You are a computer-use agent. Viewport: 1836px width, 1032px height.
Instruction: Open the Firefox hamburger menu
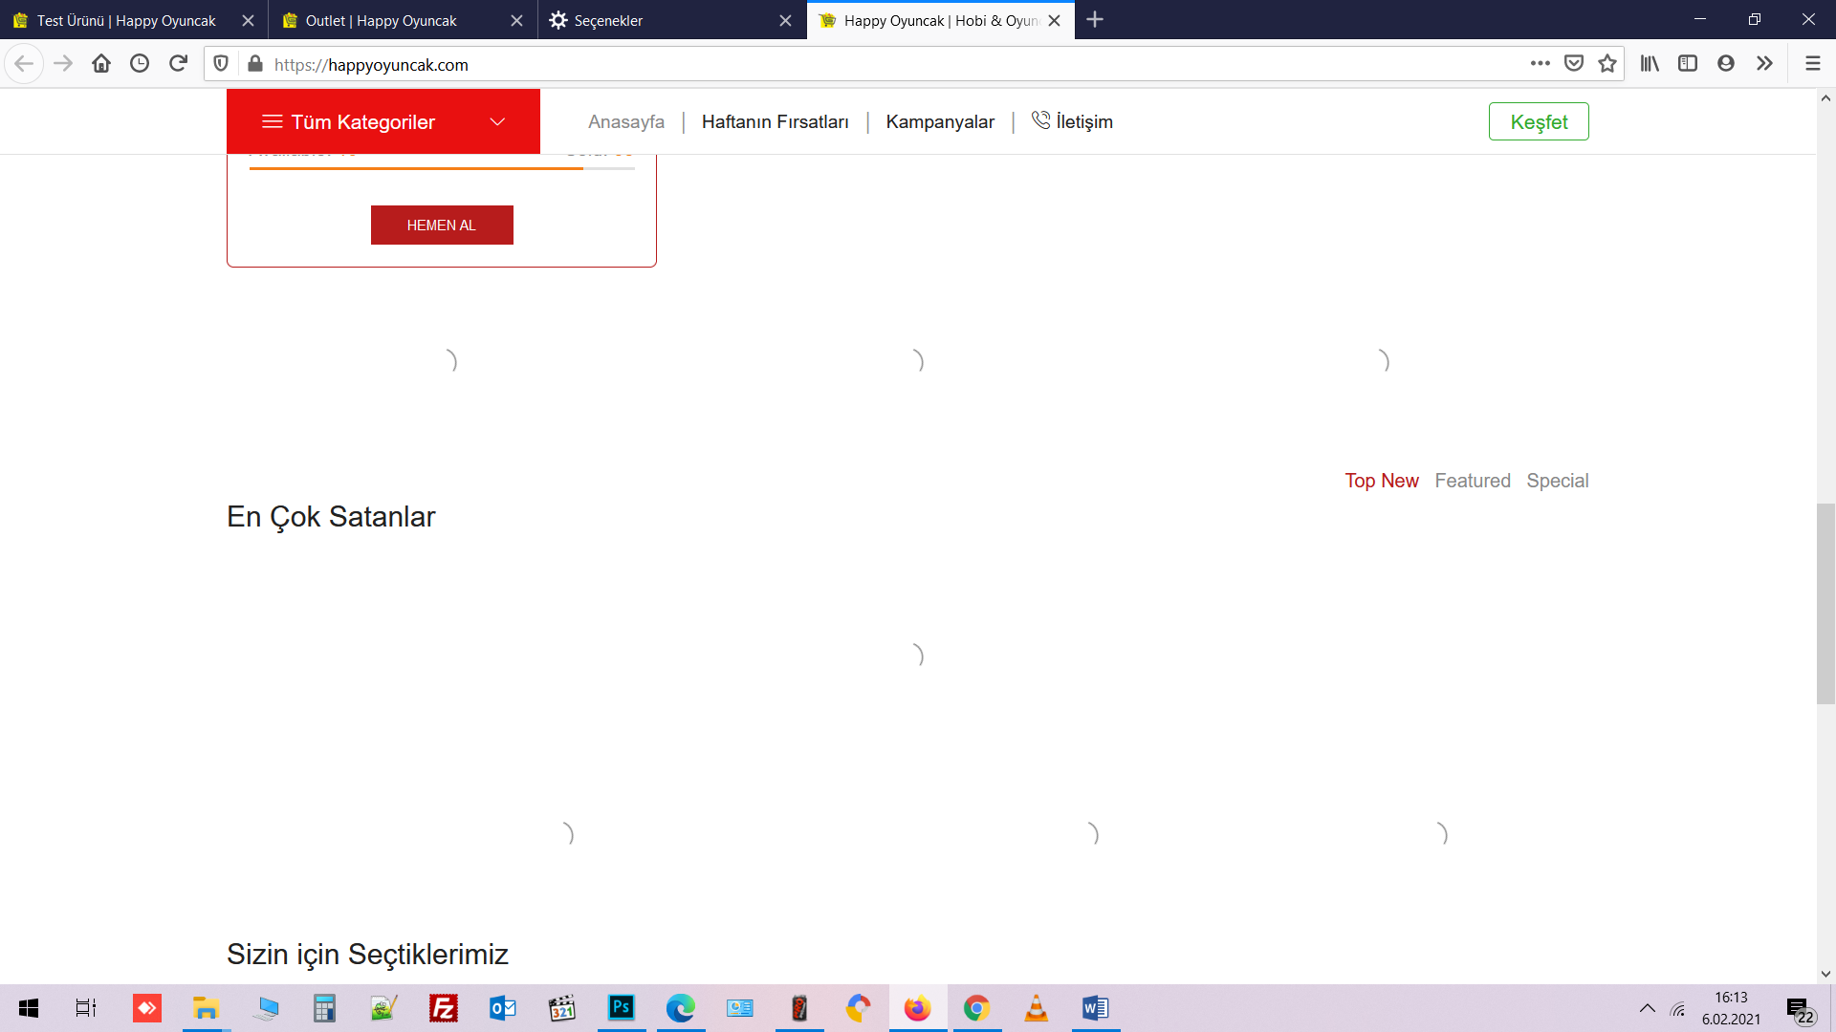(1812, 64)
